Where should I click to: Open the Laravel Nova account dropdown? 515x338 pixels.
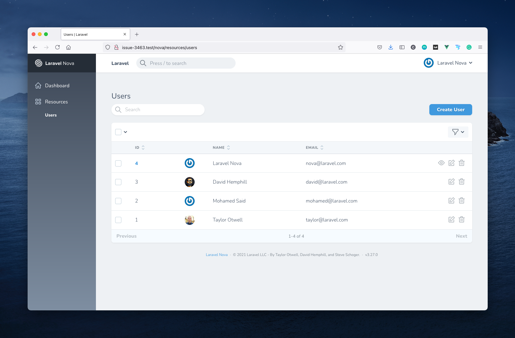pos(448,63)
